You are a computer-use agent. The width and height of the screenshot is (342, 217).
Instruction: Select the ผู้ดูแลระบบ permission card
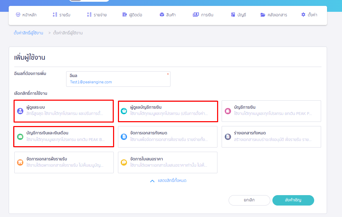point(64,111)
